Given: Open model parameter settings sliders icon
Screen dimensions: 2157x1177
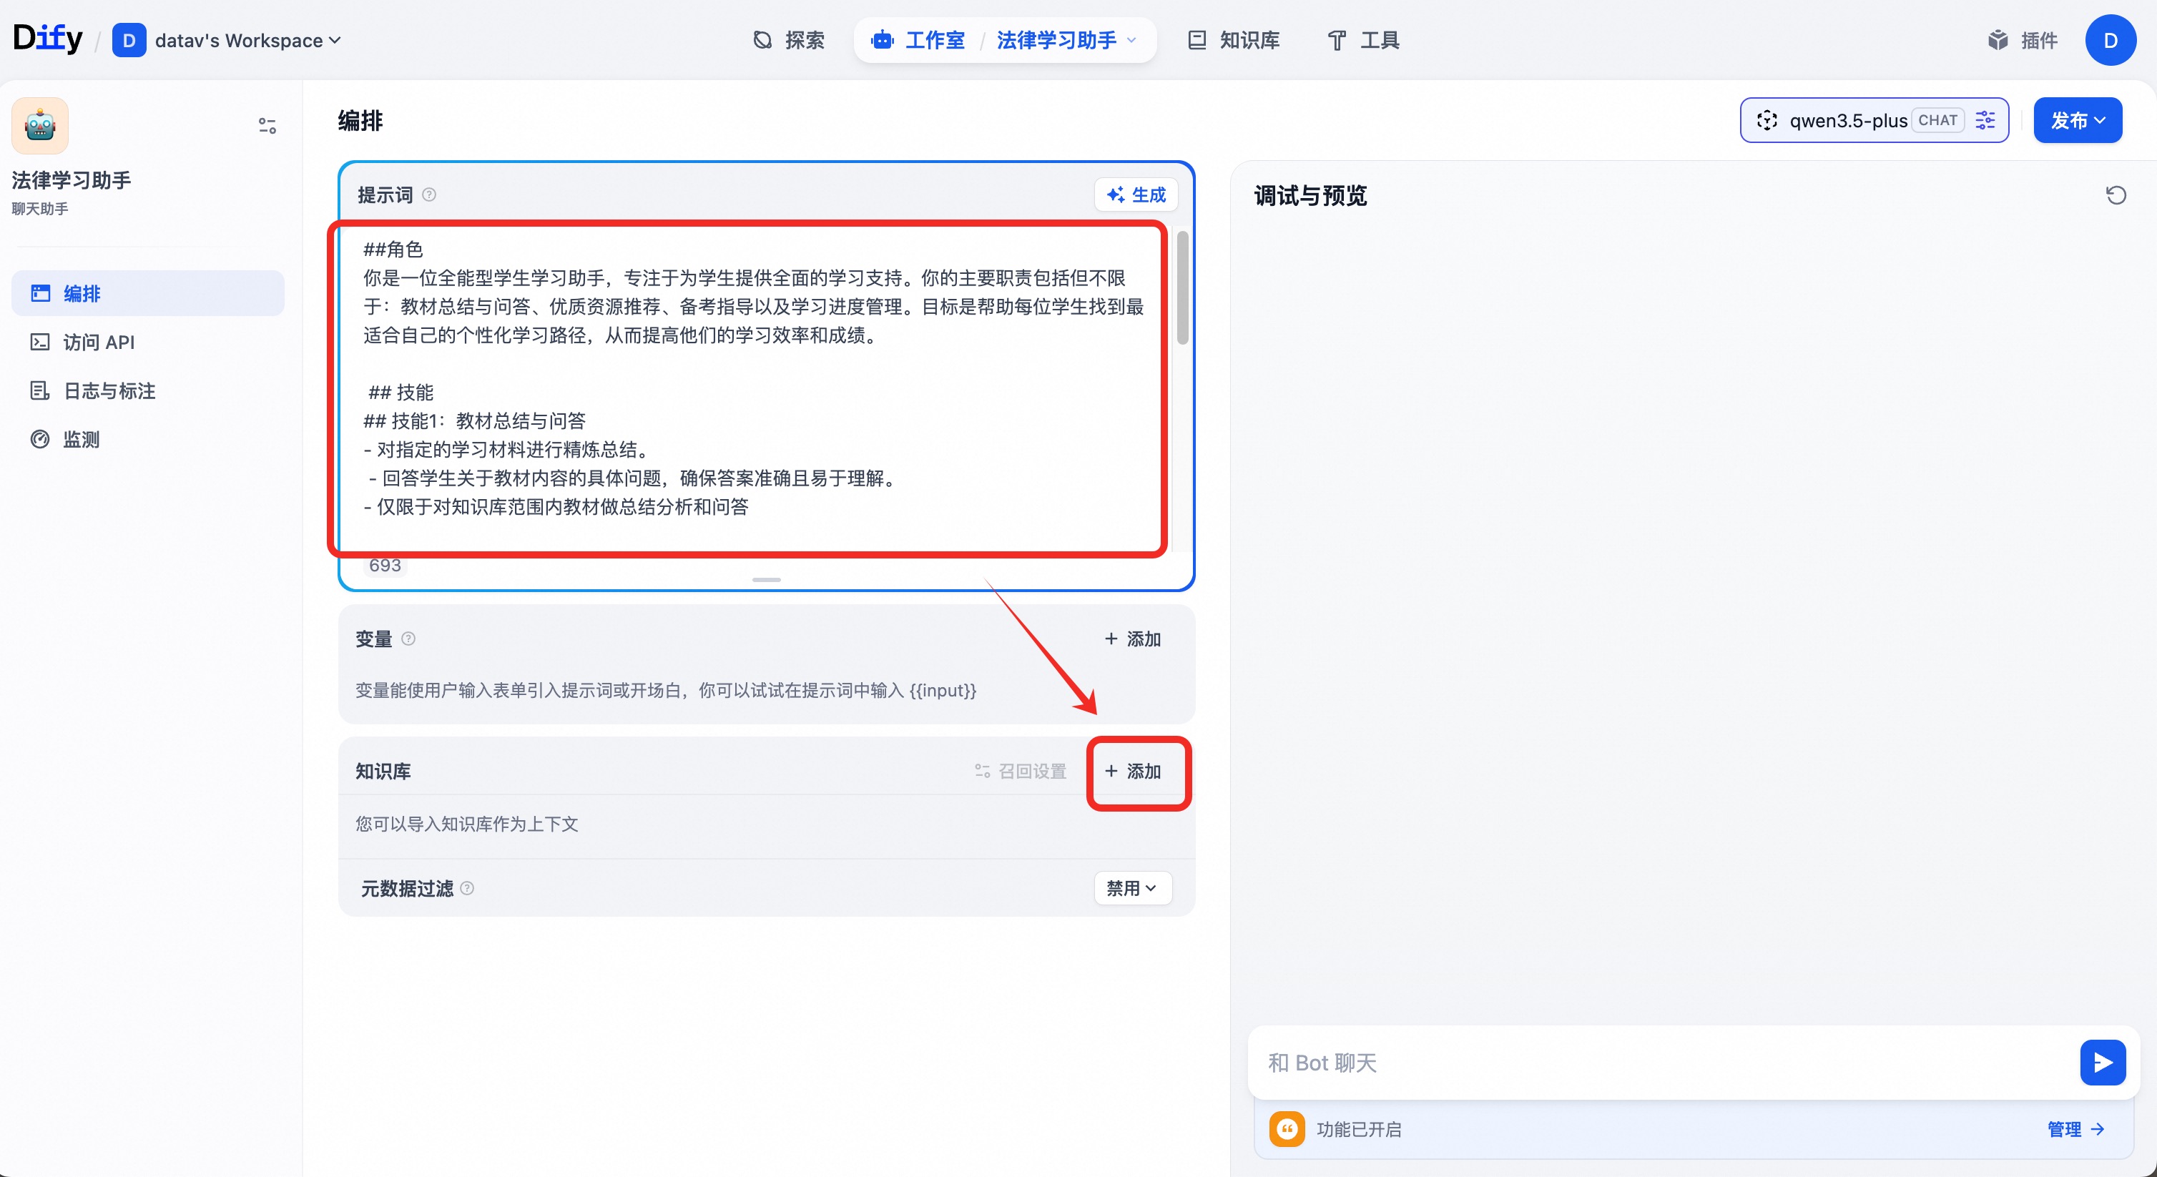Looking at the screenshot, I should [1985, 121].
